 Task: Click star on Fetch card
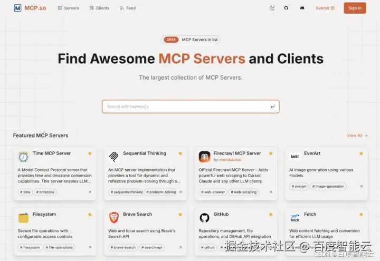(361, 214)
